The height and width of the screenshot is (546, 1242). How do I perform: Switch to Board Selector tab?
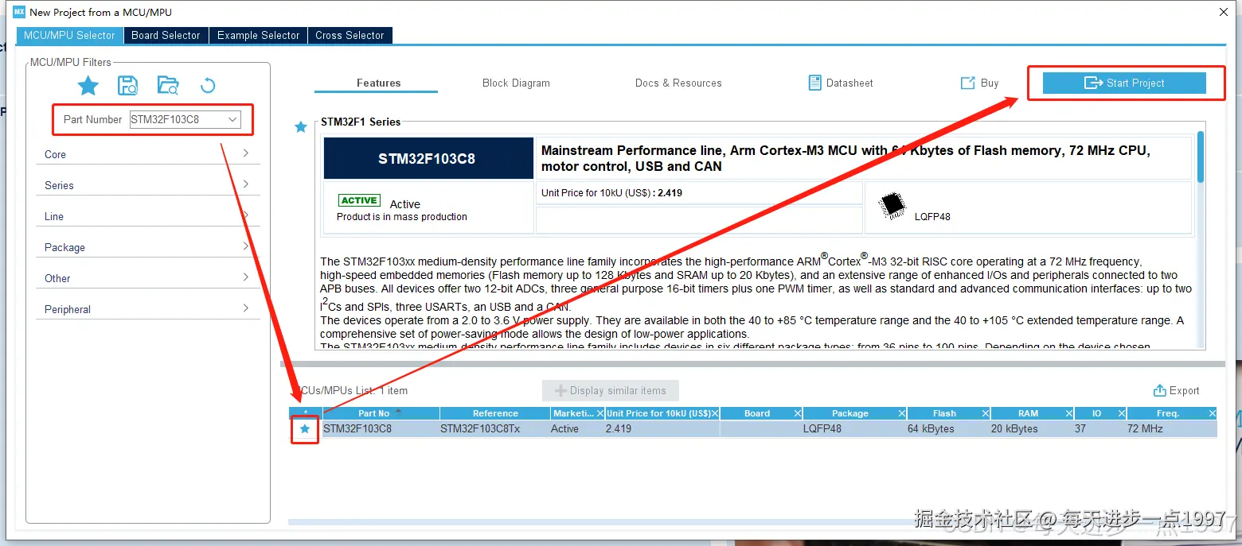pyautogui.click(x=166, y=35)
